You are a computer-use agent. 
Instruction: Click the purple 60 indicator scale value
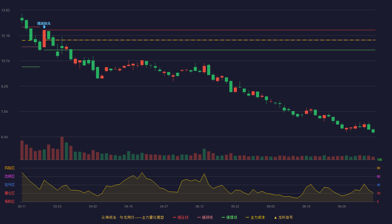click(x=379, y=176)
